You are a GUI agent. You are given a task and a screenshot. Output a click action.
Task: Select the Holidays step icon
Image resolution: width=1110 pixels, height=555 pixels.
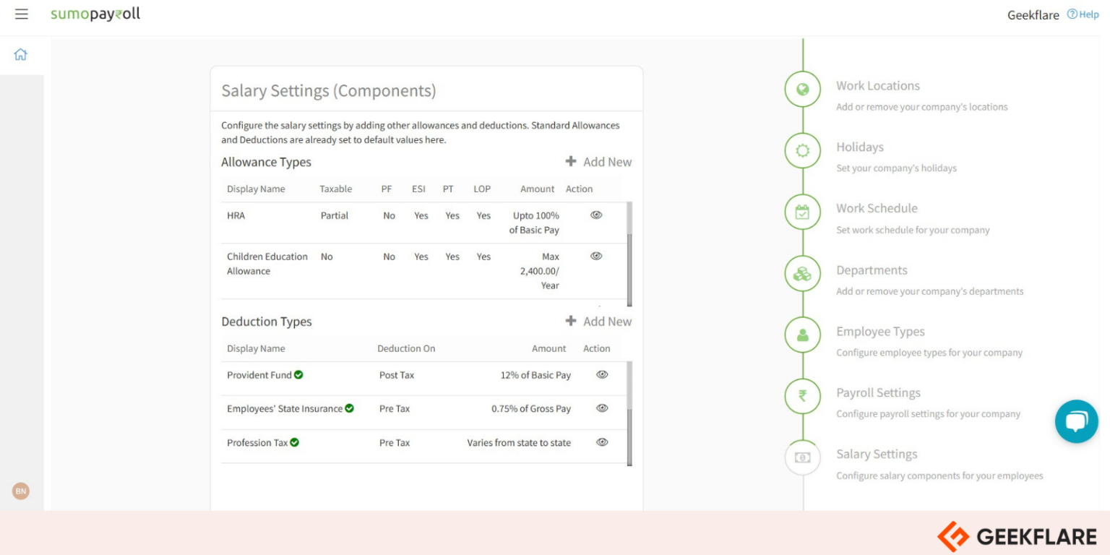802,151
